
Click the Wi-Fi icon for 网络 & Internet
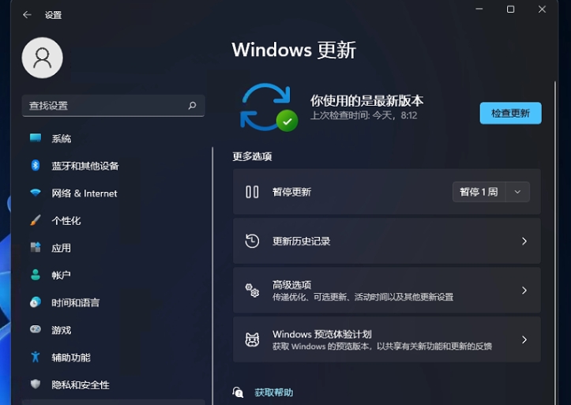point(36,193)
